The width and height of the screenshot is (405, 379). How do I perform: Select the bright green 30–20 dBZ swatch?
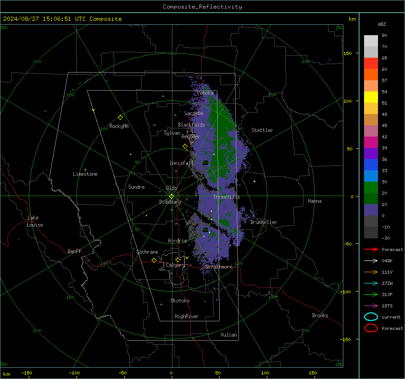click(x=371, y=187)
